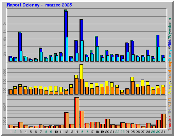Click the orange sites bar for day 14
The width and height of the screenshot is (174, 136).
click(x=77, y=86)
